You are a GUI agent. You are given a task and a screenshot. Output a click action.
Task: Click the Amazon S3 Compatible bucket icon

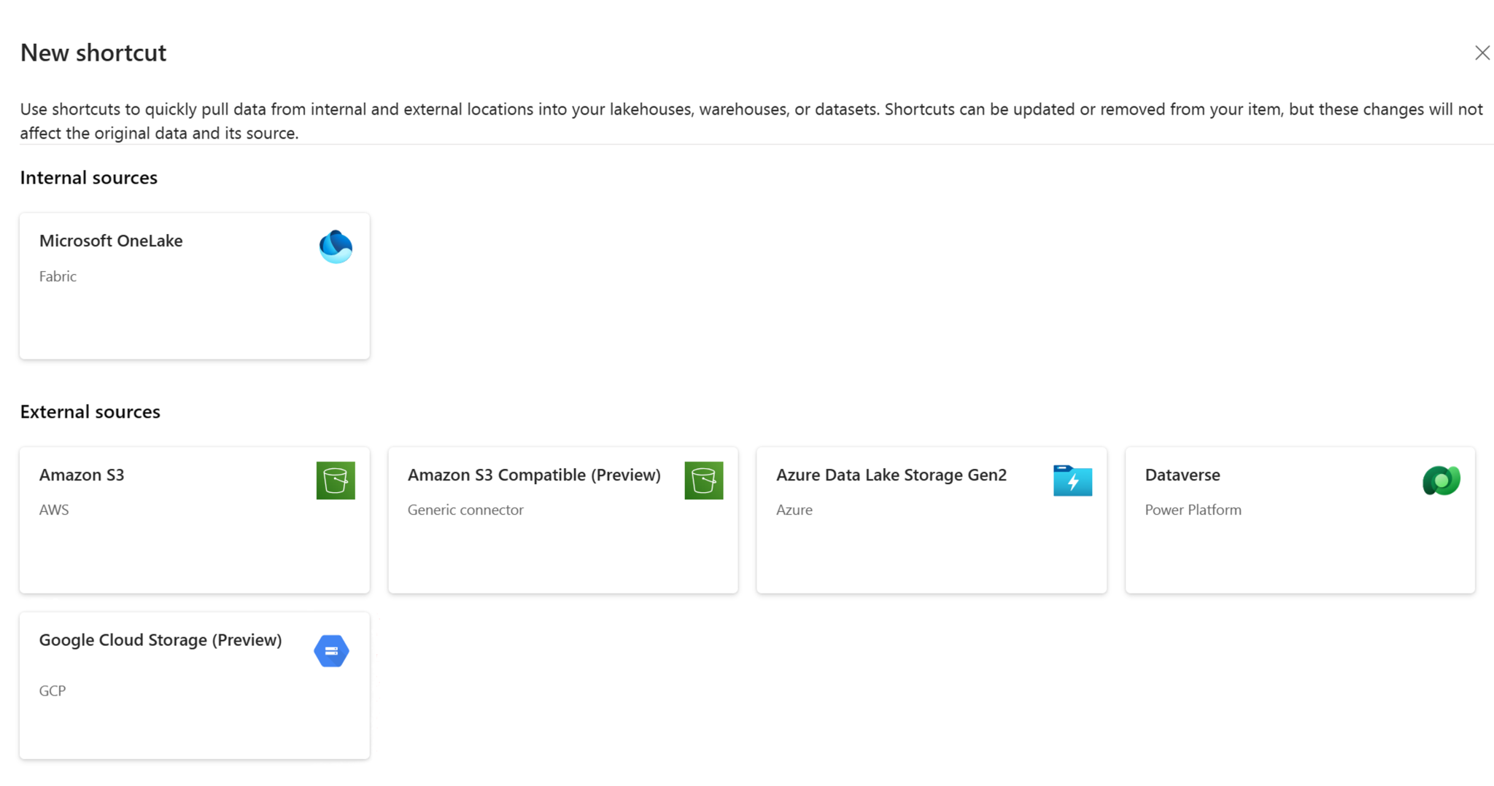coord(704,480)
